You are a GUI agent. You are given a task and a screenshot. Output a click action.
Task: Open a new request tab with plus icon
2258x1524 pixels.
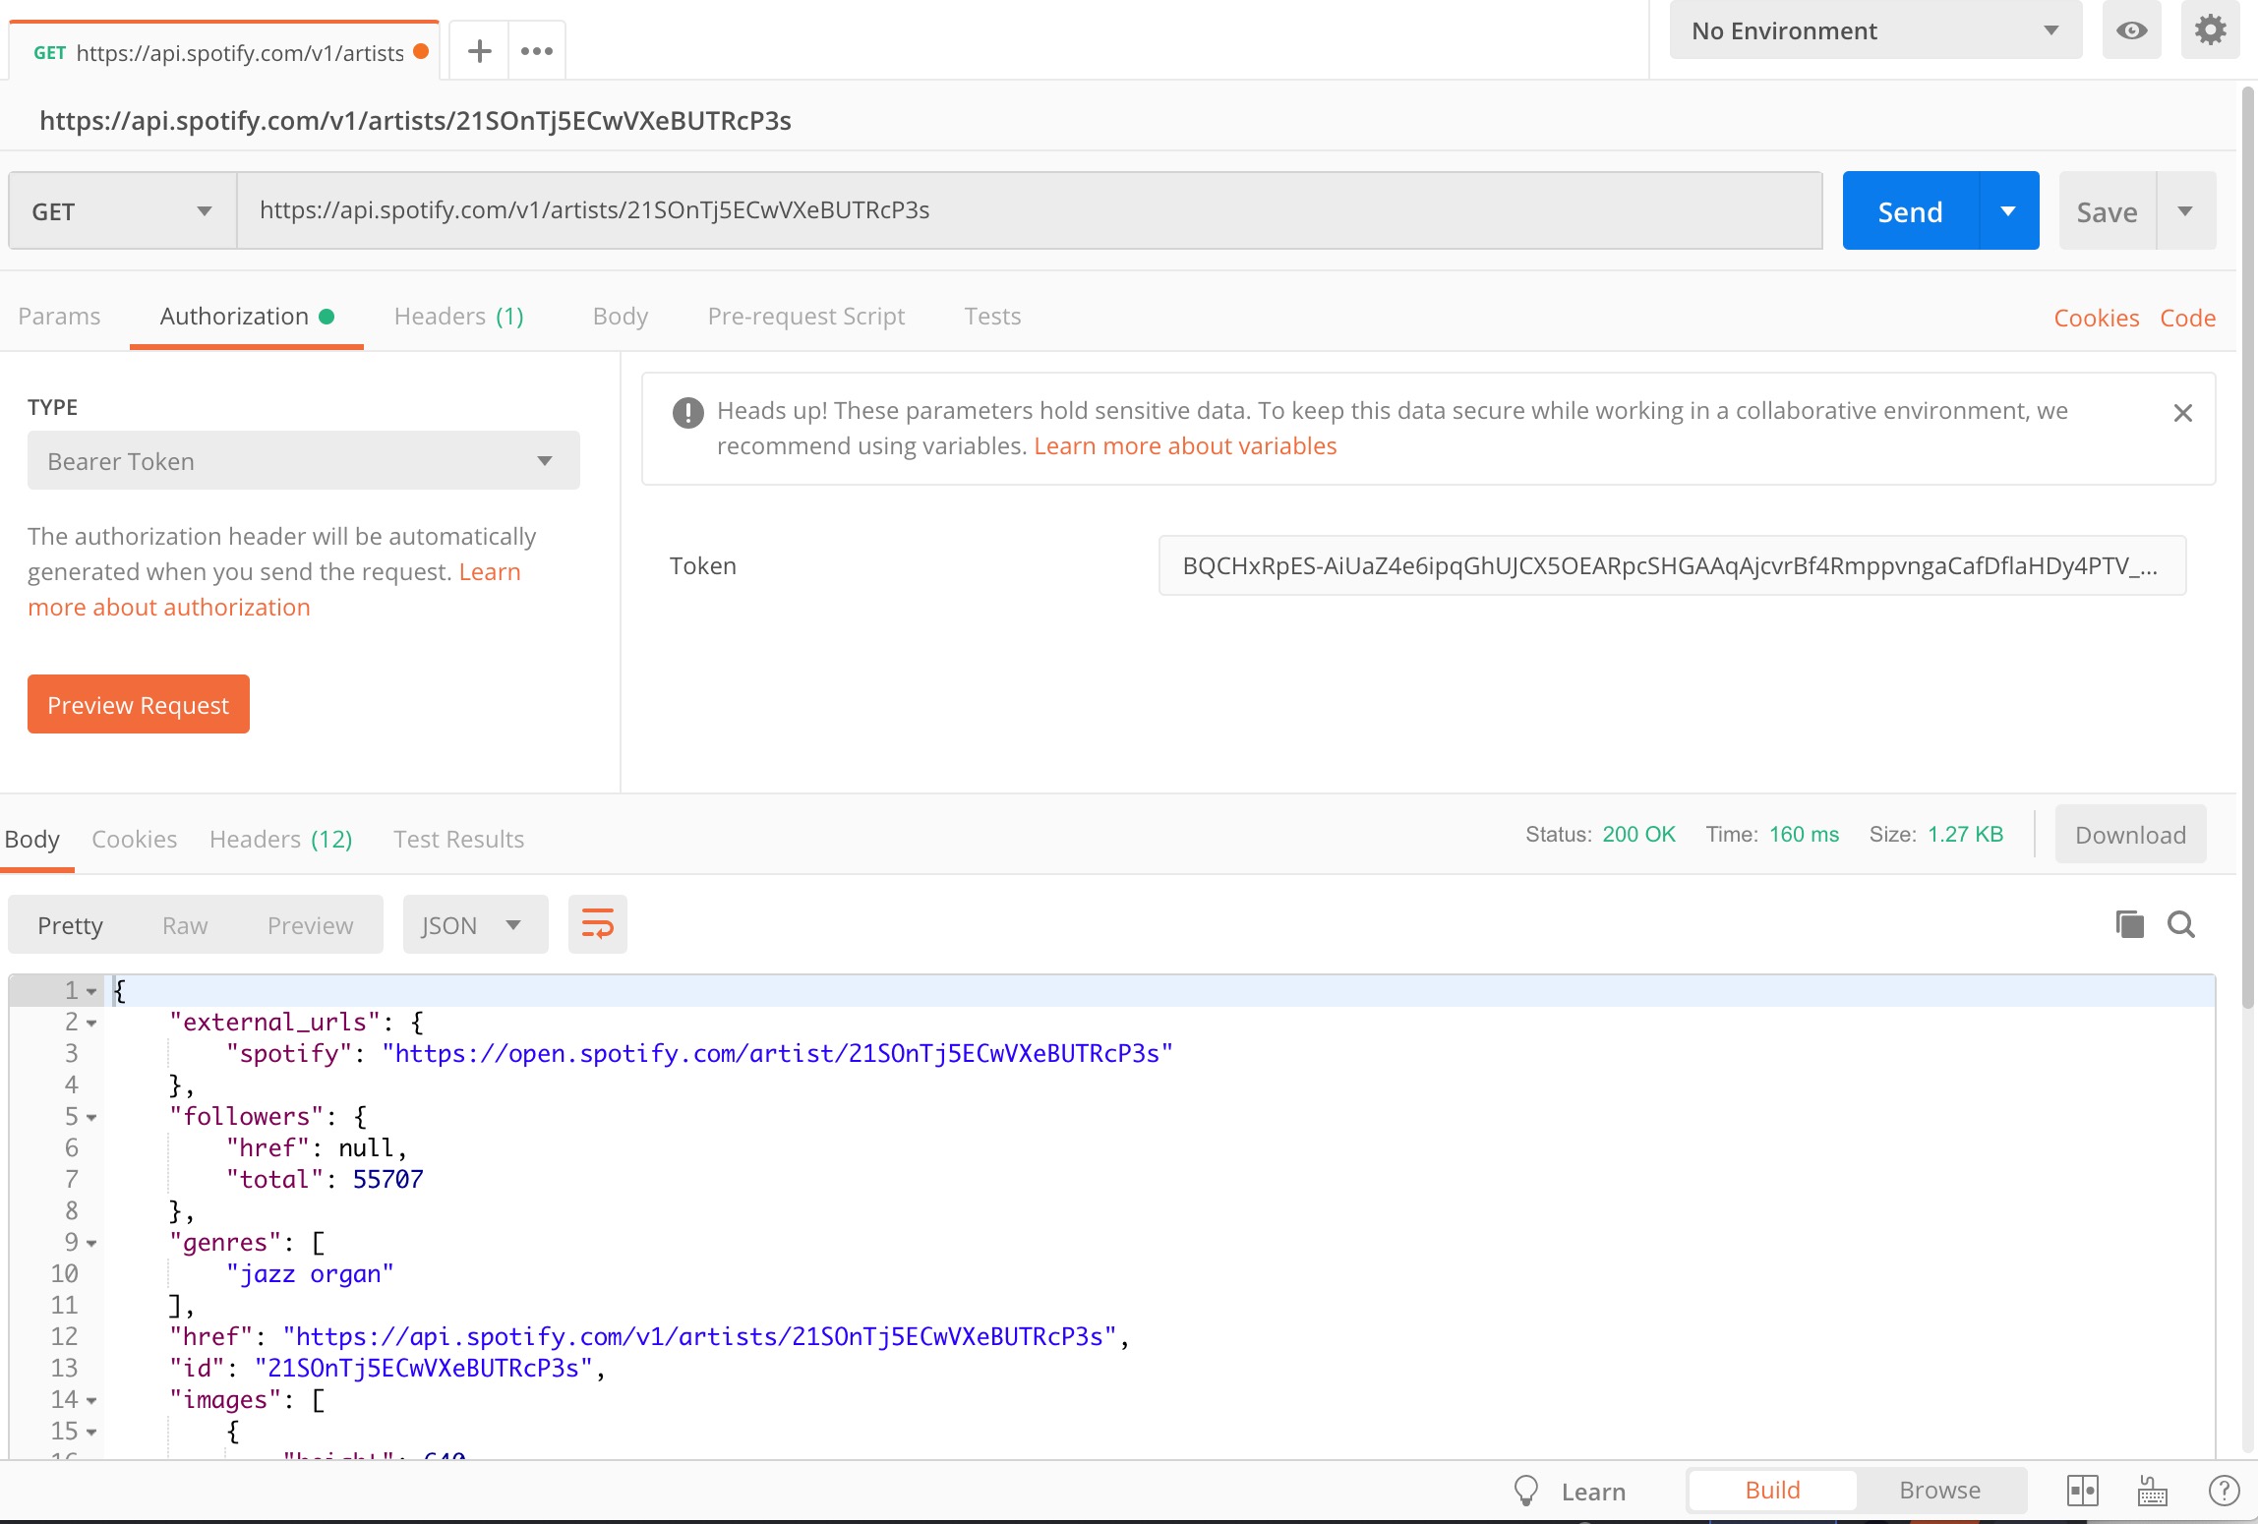coord(479,51)
